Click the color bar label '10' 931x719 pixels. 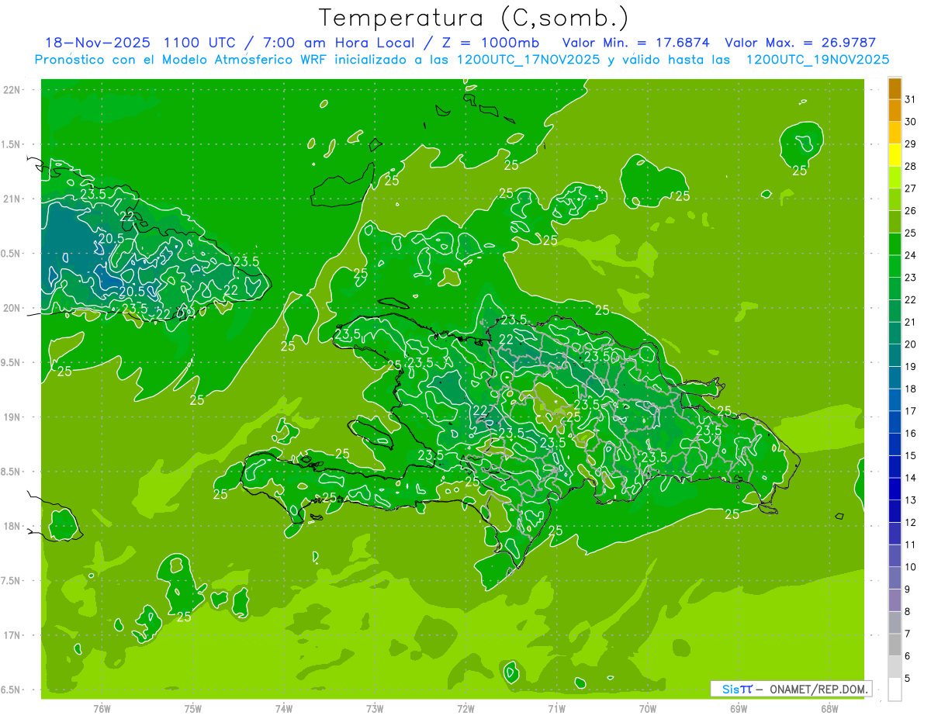[x=911, y=567]
